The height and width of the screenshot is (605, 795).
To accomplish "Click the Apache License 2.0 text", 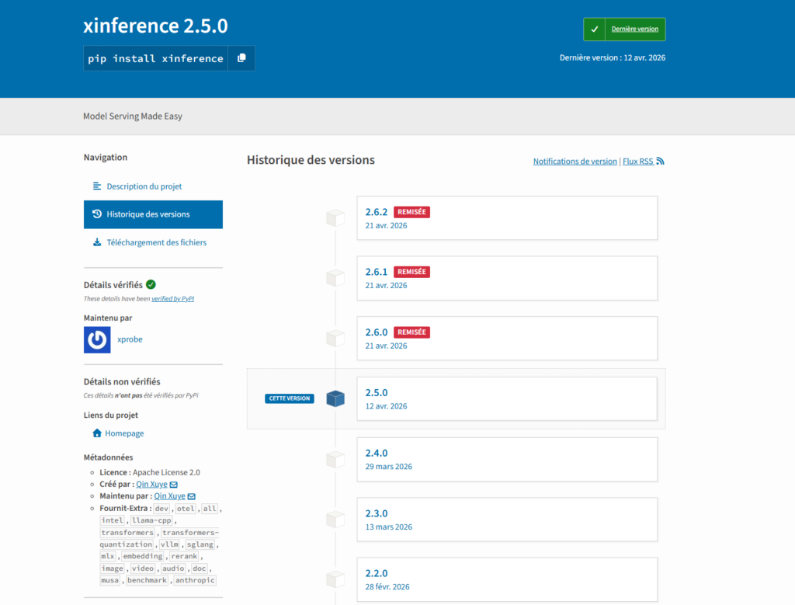I will click(166, 473).
